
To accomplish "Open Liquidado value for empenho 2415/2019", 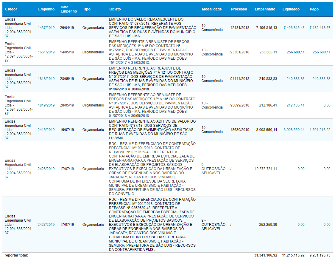I will 294,130.
